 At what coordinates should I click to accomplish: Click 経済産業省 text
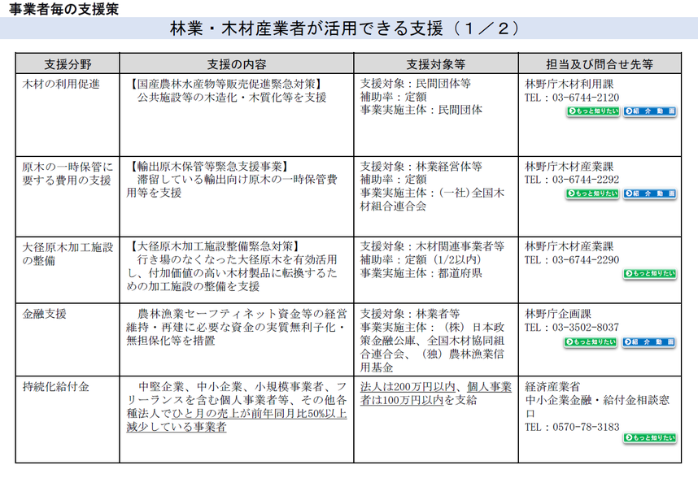click(x=552, y=387)
